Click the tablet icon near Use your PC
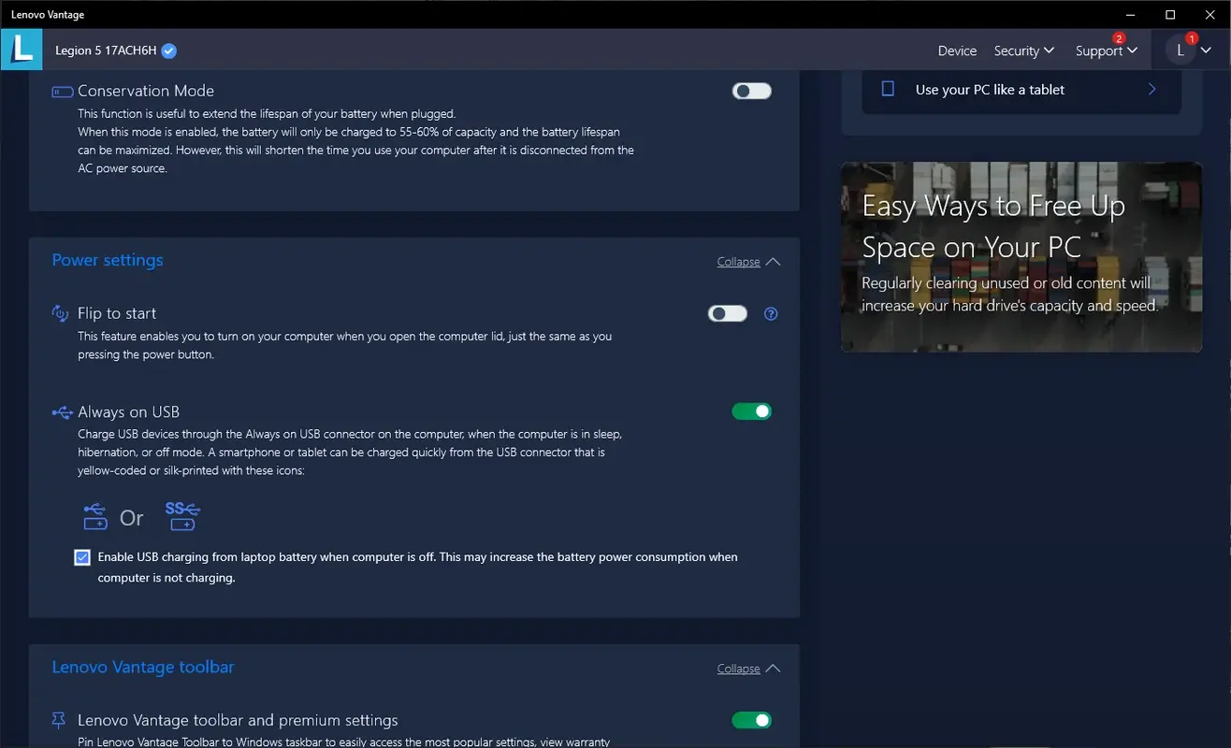Image resolution: width=1231 pixels, height=748 pixels. 887,87
